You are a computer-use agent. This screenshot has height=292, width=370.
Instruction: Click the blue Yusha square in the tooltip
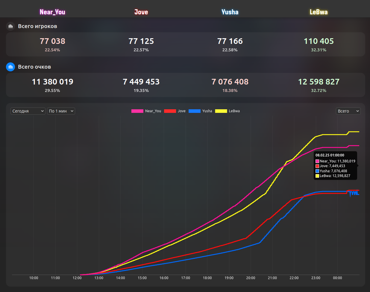point(317,171)
